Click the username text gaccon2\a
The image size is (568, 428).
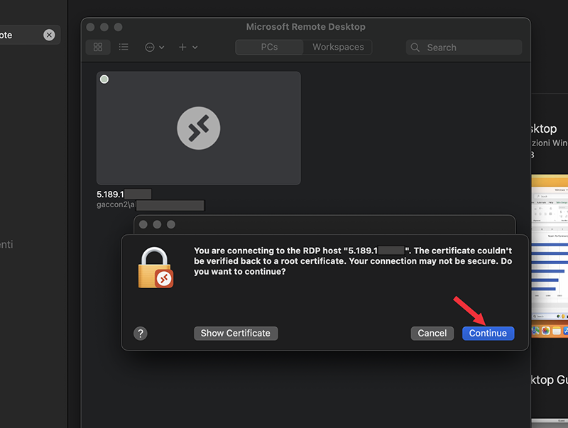[x=115, y=204]
